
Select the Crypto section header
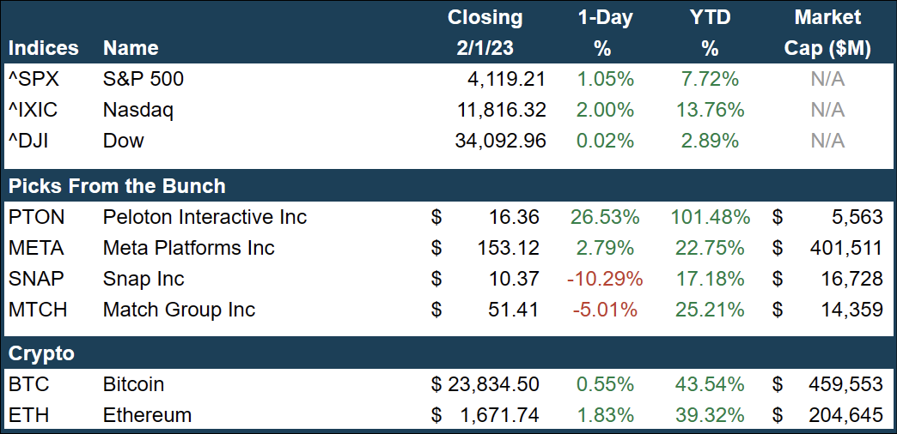click(41, 353)
